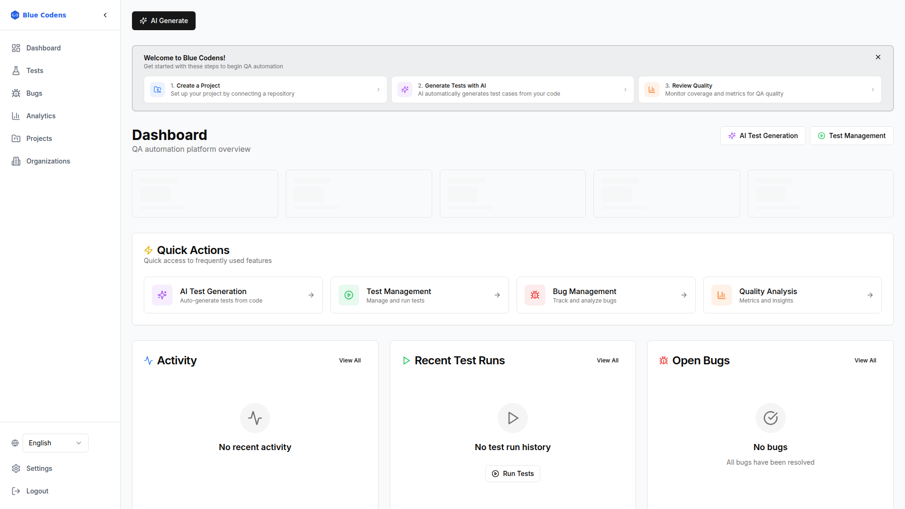
Task: Select Dashboard in the sidebar label
Action: [43, 48]
